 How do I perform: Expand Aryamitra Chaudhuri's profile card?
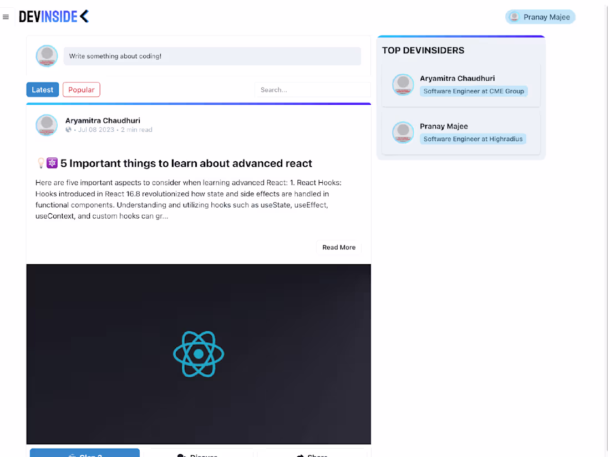(461, 84)
